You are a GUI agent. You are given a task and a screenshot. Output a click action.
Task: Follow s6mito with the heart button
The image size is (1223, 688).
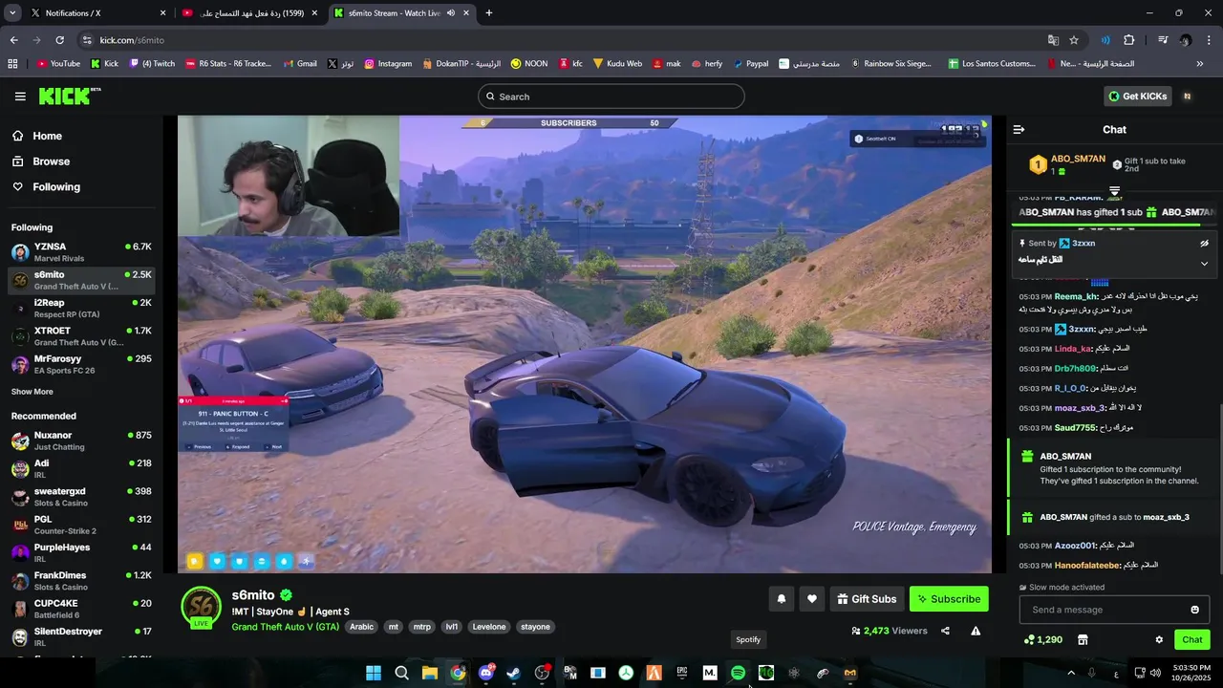(812, 599)
